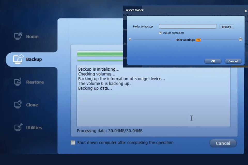Cancel the running backup operation
The width and height of the screenshot is (248, 165).
[x=223, y=143]
